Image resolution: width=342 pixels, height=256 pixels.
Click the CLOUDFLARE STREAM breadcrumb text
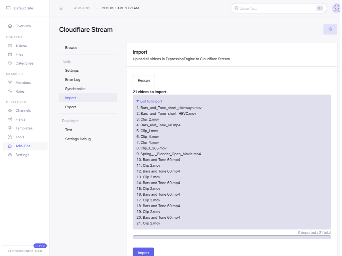(x=120, y=8)
